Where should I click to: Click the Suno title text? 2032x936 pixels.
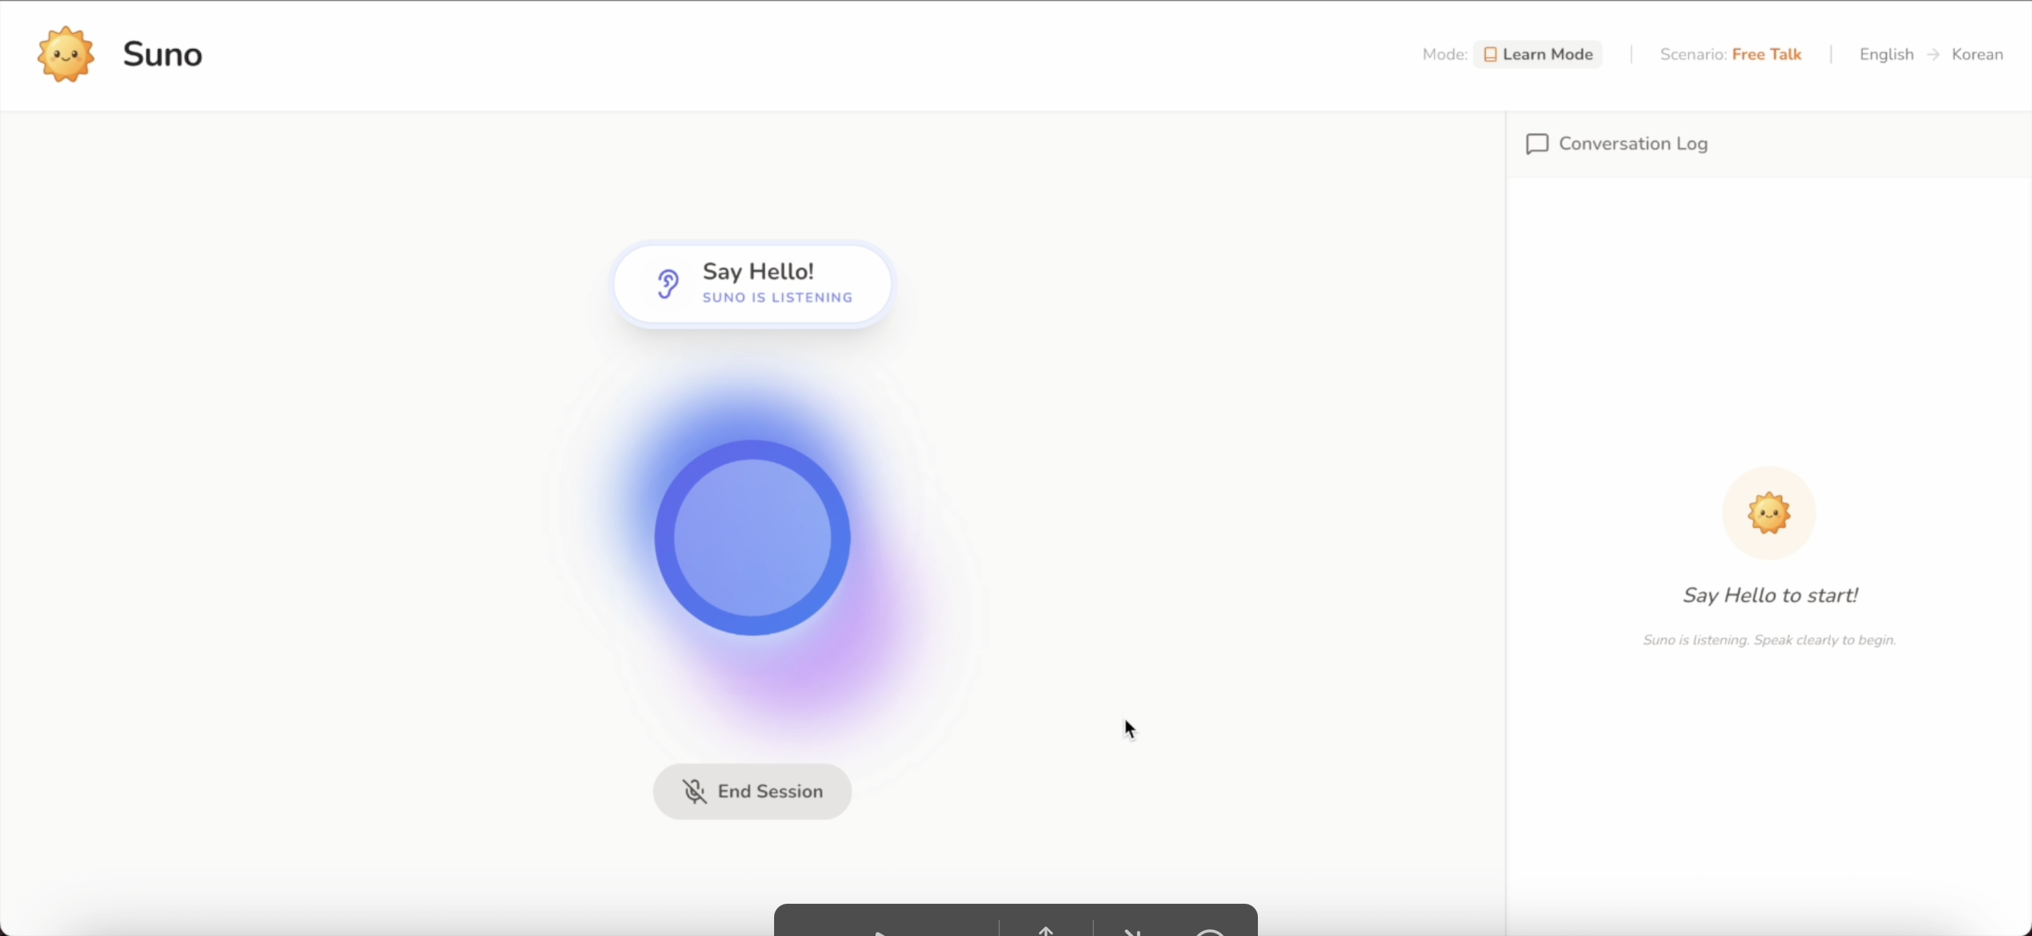pyautogui.click(x=163, y=54)
